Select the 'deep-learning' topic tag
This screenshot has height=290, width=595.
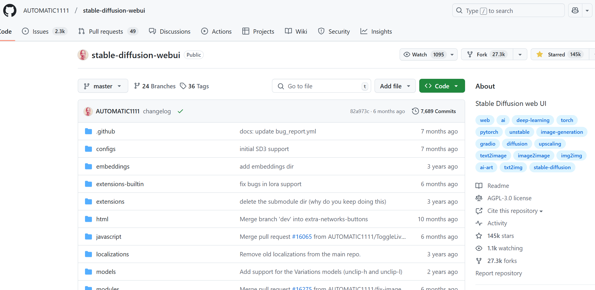533,120
